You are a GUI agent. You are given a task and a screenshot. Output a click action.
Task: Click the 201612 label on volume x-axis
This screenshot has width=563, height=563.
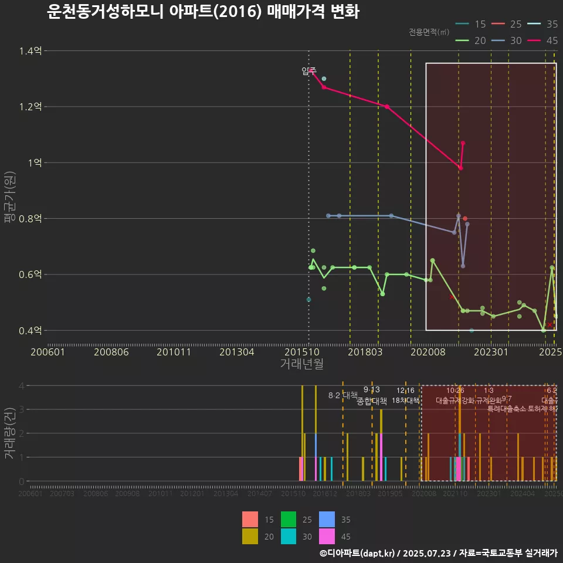[325, 493]
